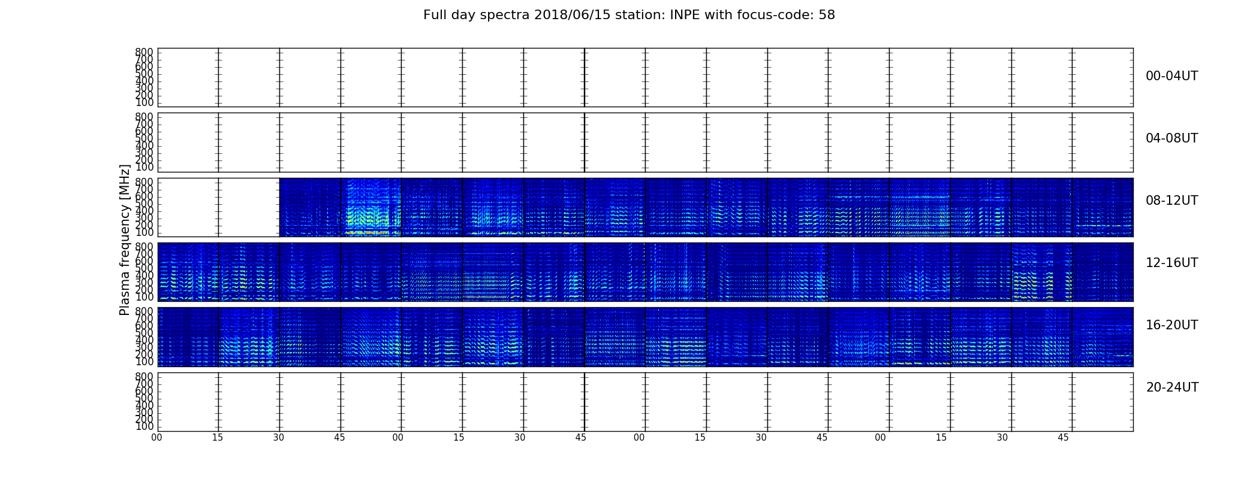Click the 100 tick label of 12-16UT panel
The height and width of the screenshot is (479, 1259).
(144, 298)
